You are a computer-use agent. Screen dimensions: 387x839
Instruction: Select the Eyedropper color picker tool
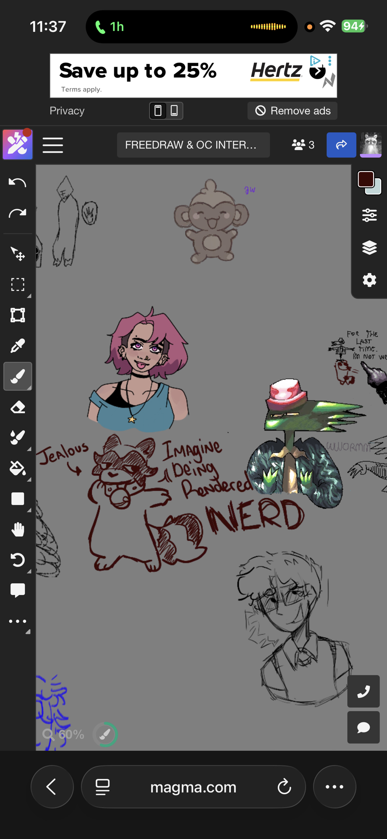[18, 346]
